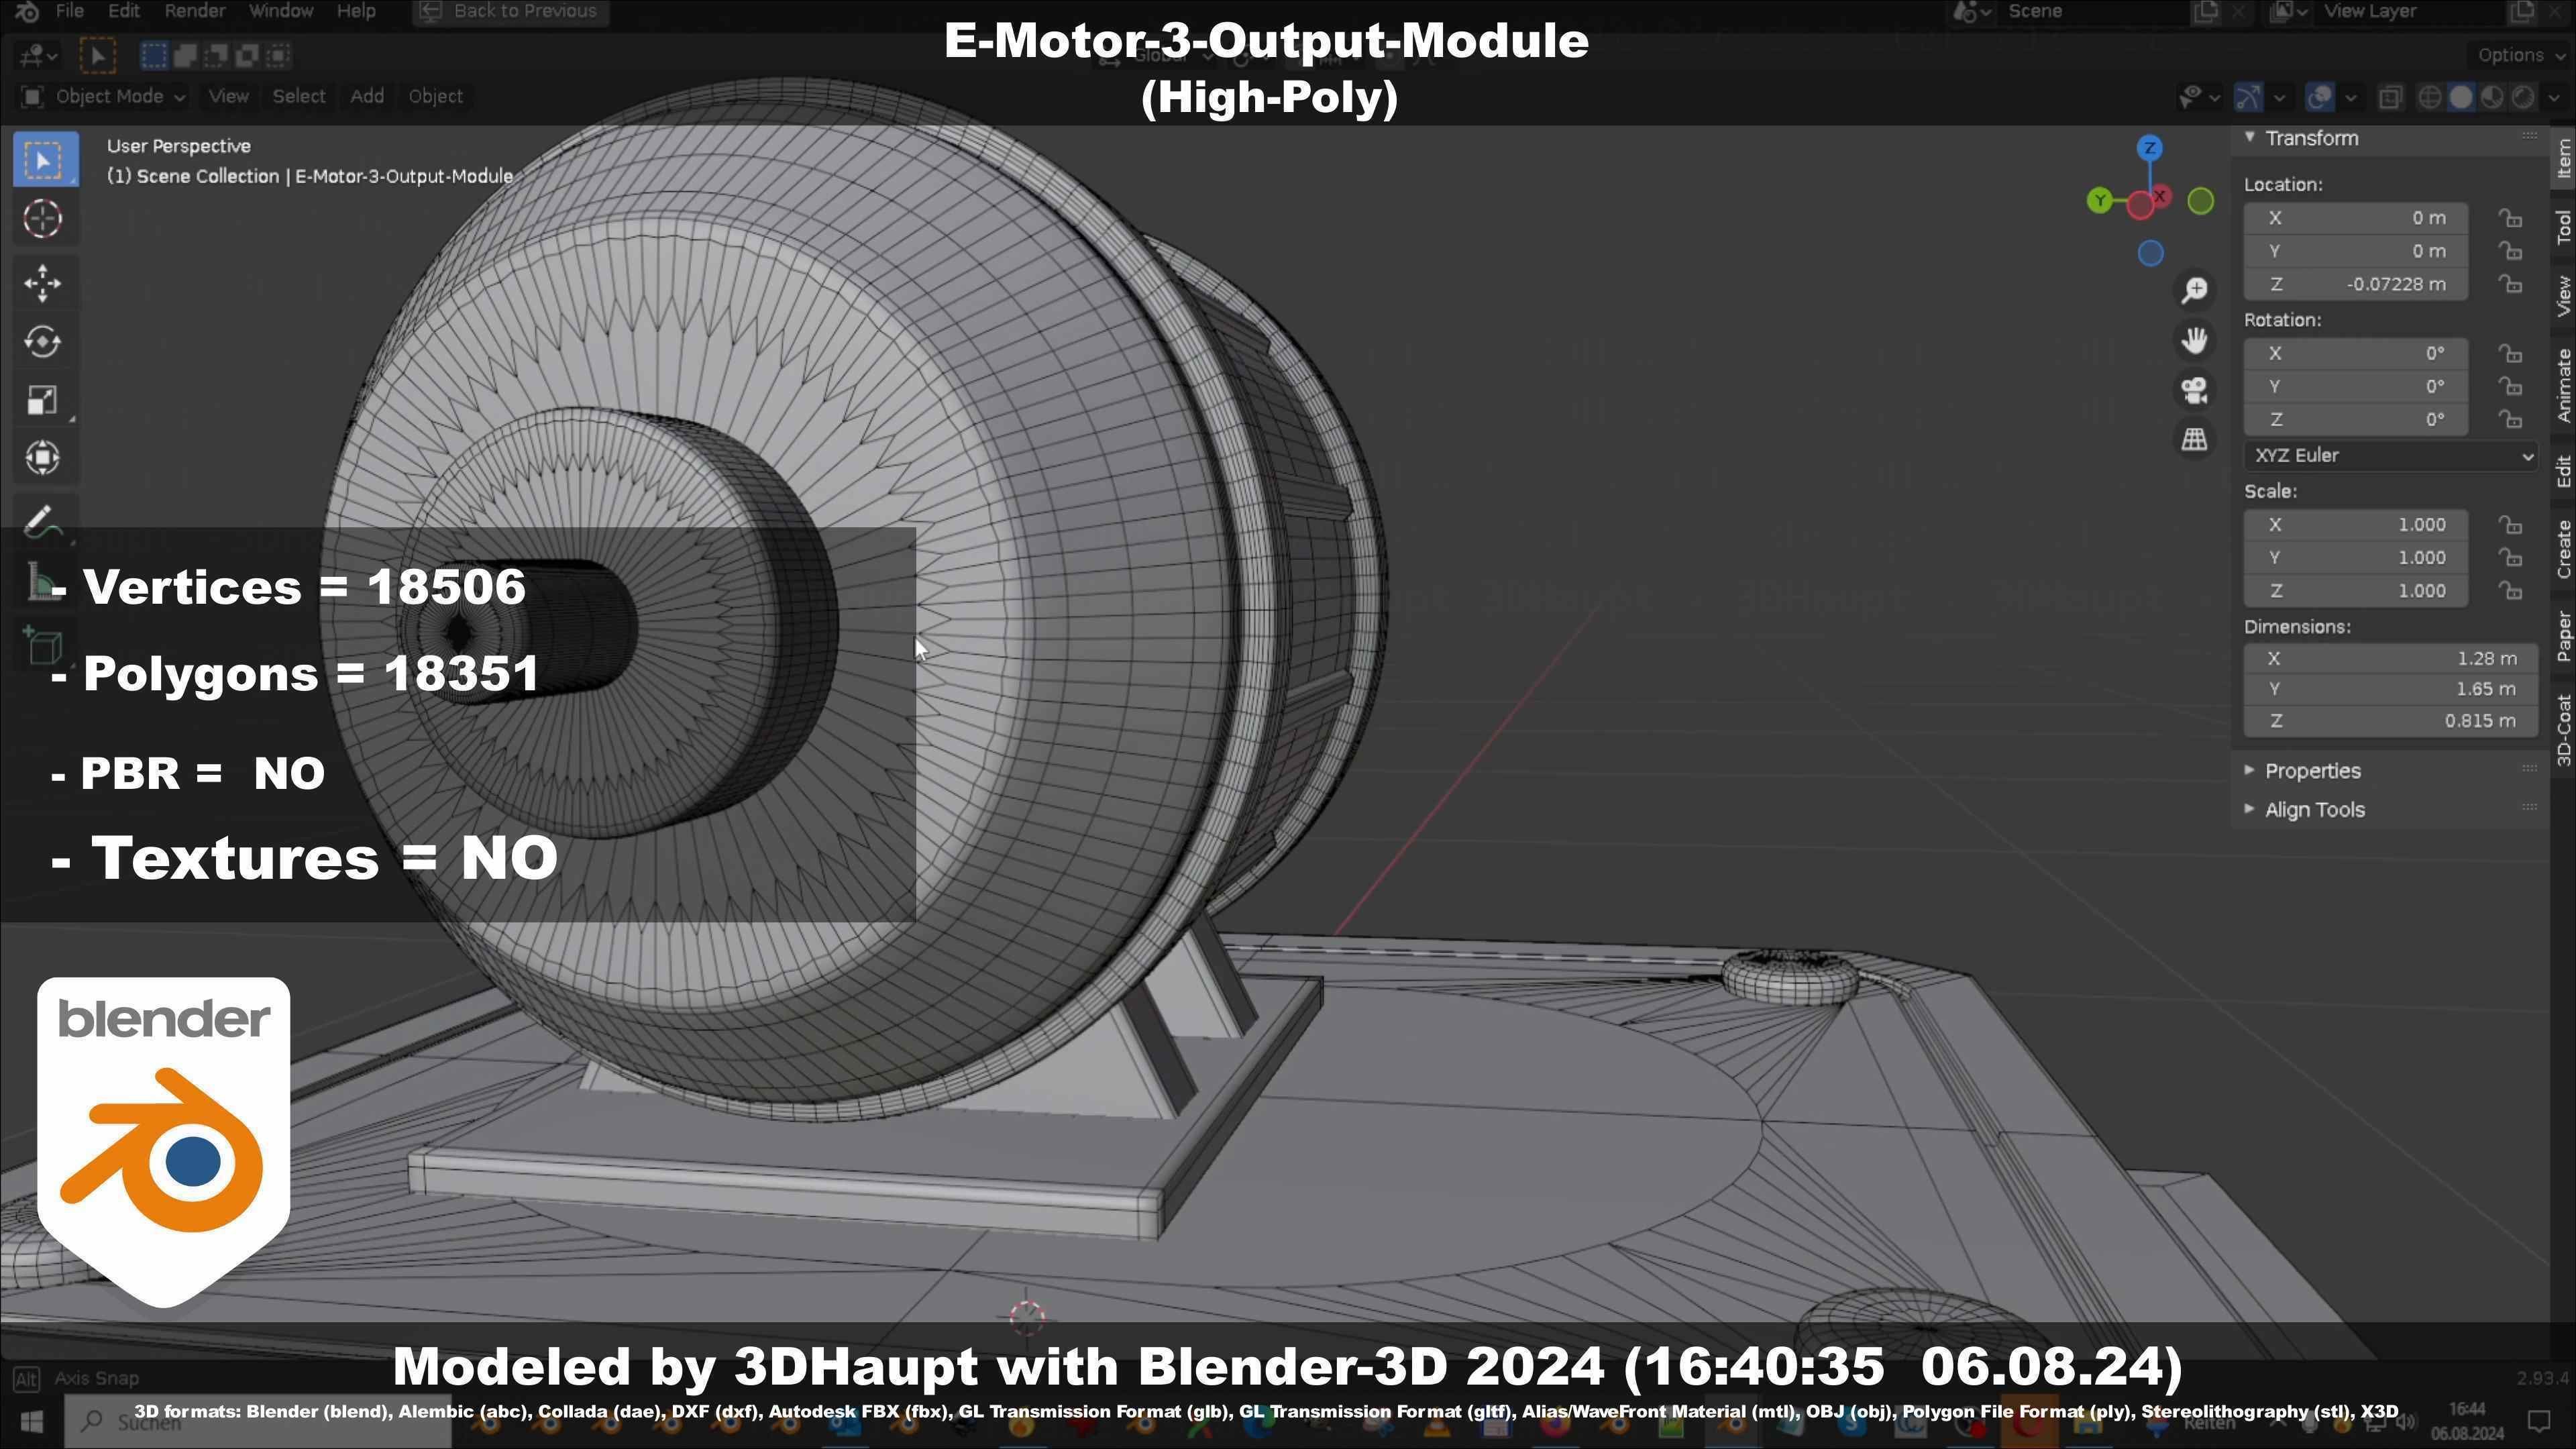Click the tweak select arrow icon
This screenshot has height=1449, width=2576.
point(97,55)
